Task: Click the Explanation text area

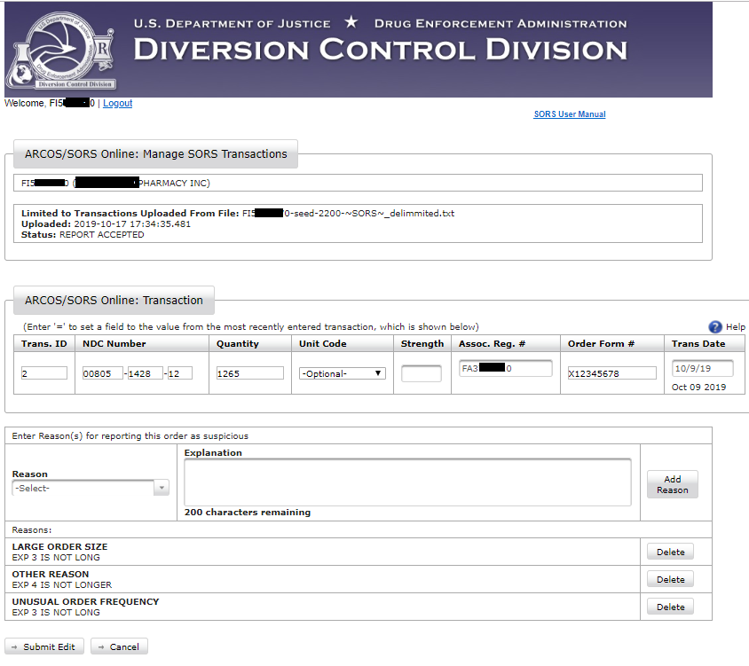Action: [407, 482]
